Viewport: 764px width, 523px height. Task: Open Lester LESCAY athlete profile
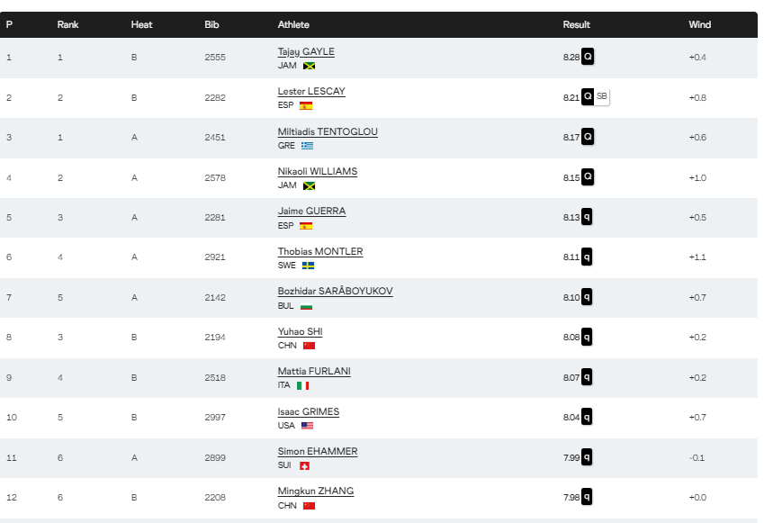311,91
